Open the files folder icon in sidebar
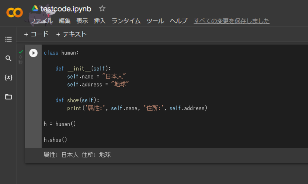The height and width of the screenshot is (184, 308). tap(8, 97)
